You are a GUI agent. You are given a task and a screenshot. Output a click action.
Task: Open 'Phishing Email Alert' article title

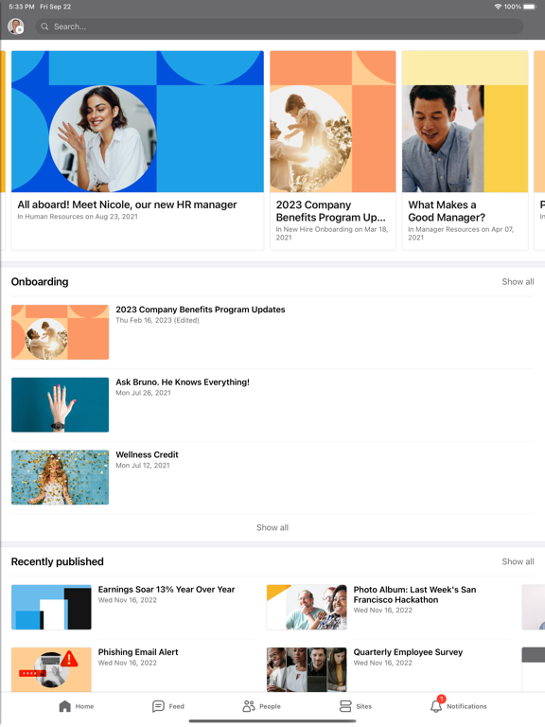click(138, 652)
